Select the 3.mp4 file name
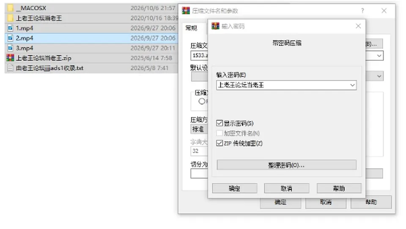The image size is (406, 229). click(x=25, y=48)
